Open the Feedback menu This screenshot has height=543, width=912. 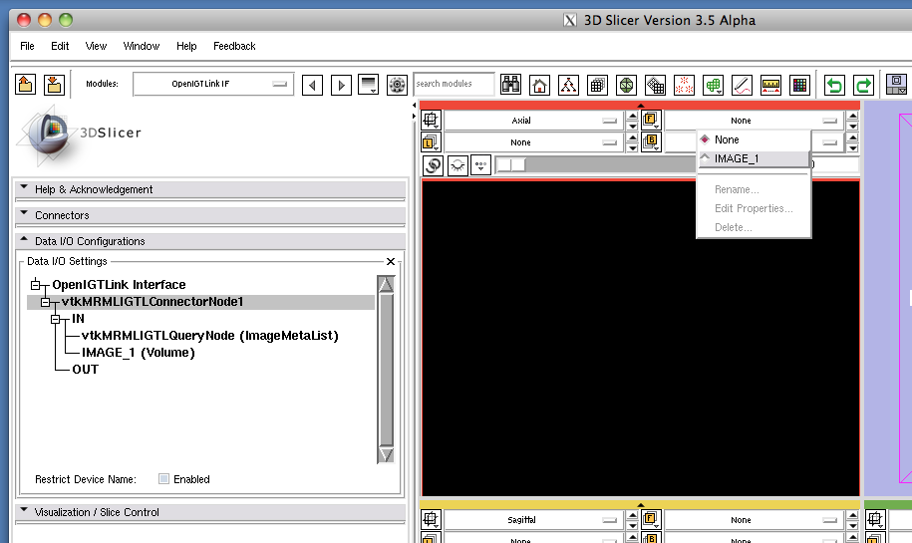[x=234, y=46]
